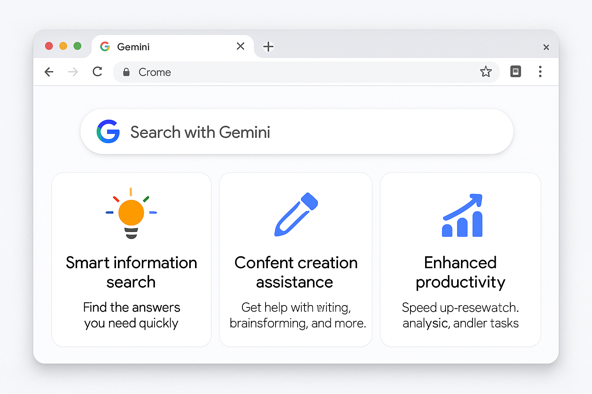
Task: Open a new tab with plus button
Action: coord(268,47)
